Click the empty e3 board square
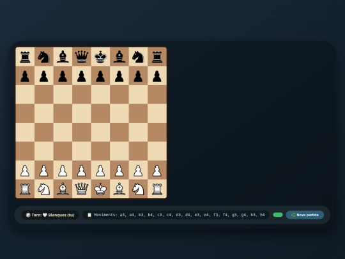This screenshot has width=345, height=259. 100,151
